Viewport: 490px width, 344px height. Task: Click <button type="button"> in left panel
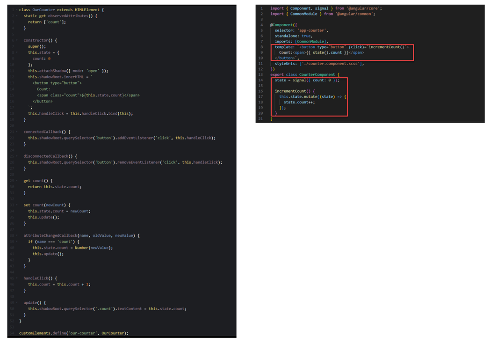(x=57, y=83)
